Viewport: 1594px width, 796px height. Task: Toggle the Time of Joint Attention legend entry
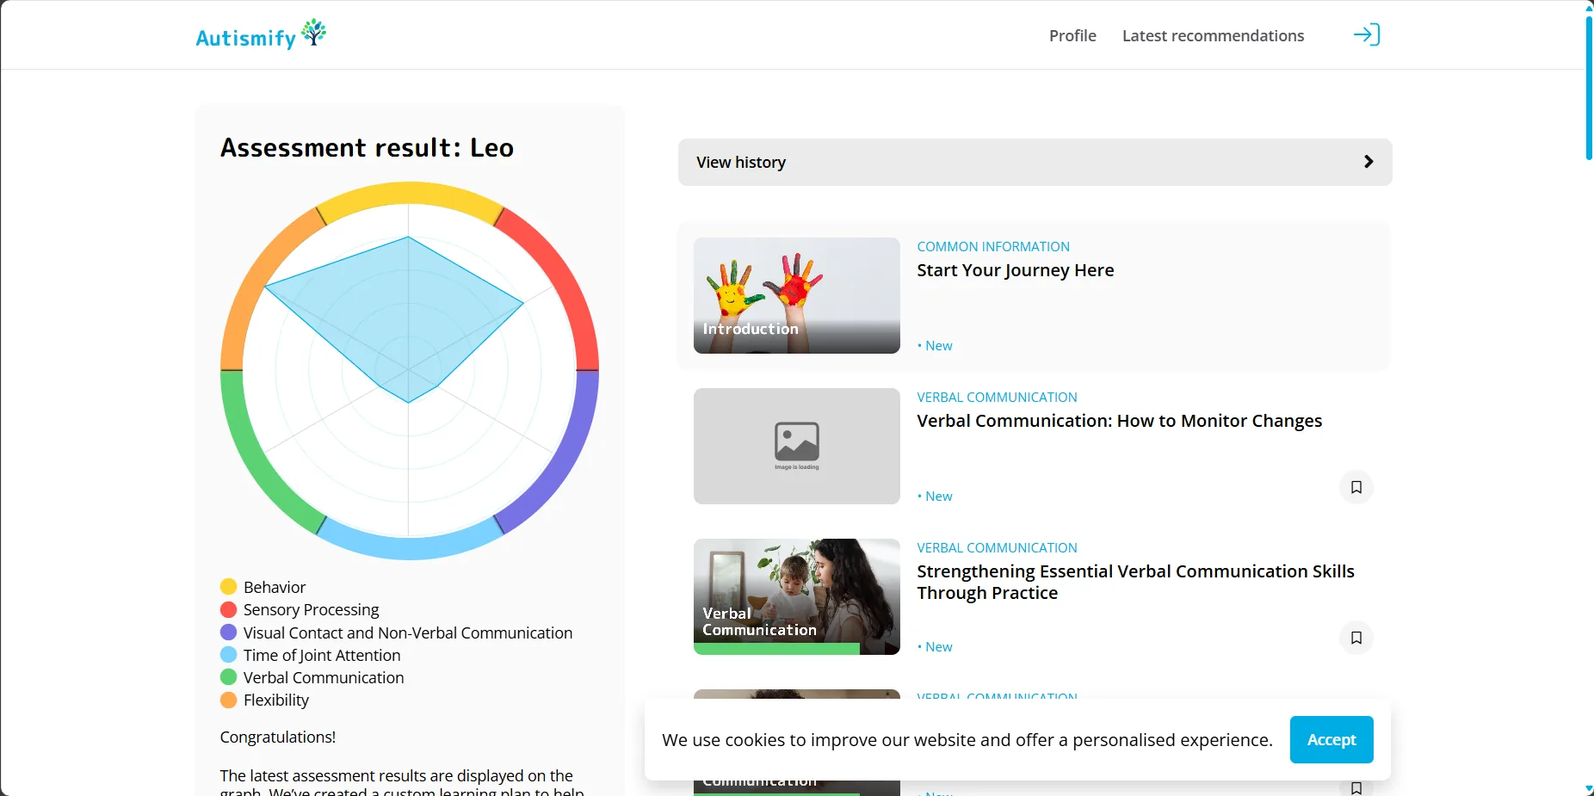[x=227, y=654]
